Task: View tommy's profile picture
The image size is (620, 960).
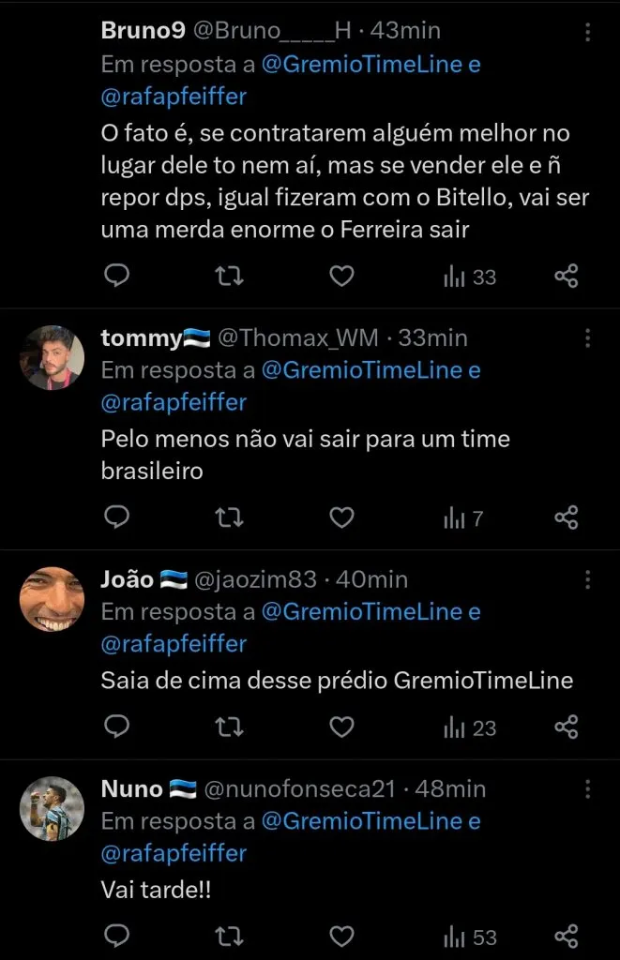Action: click(52, 356)
